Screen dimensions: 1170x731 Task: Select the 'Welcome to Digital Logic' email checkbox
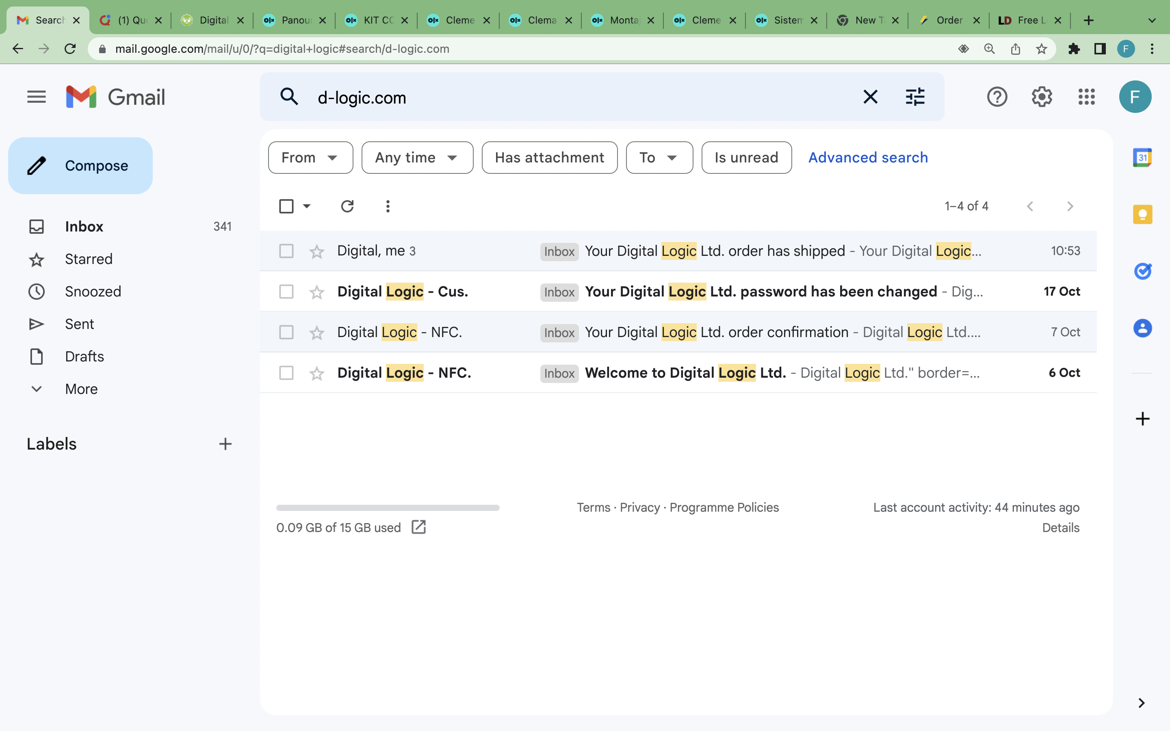(x=286, y=373)
